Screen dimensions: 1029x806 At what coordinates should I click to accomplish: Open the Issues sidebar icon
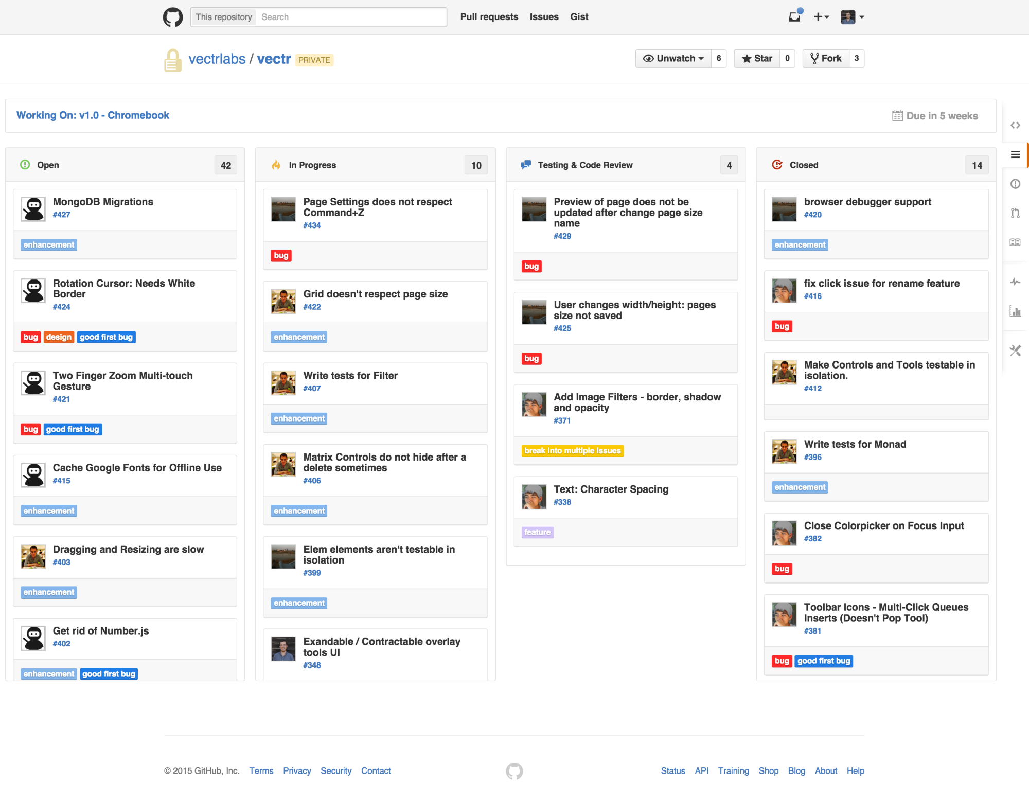1015,184
